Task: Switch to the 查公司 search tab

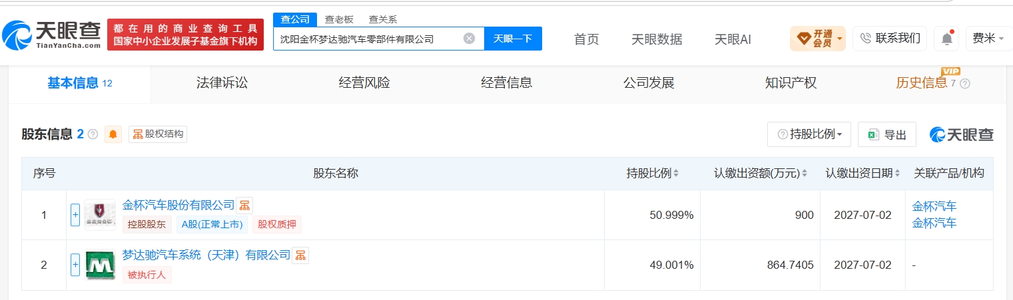Action: [294, 19]
